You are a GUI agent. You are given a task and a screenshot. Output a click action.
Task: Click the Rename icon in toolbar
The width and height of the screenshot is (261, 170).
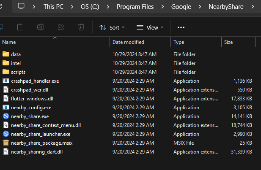[41, 27]
